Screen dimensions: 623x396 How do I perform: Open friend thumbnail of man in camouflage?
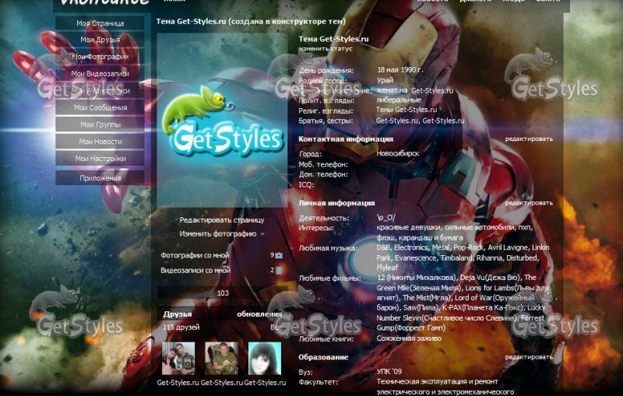pos(222,359)
